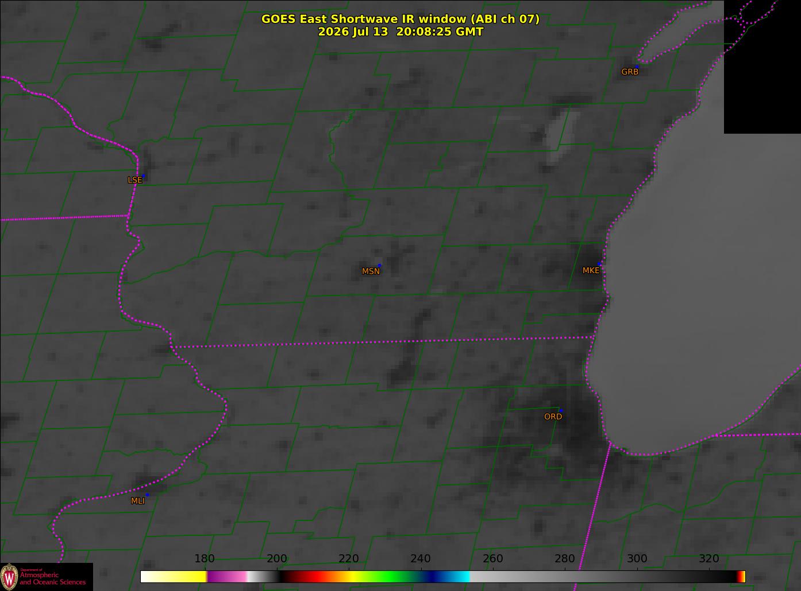Image resolution: width=801 pixels, height=591 pixels.
Task: Click the GOES East Shortwave IR title
Action: tap(400, 19)
